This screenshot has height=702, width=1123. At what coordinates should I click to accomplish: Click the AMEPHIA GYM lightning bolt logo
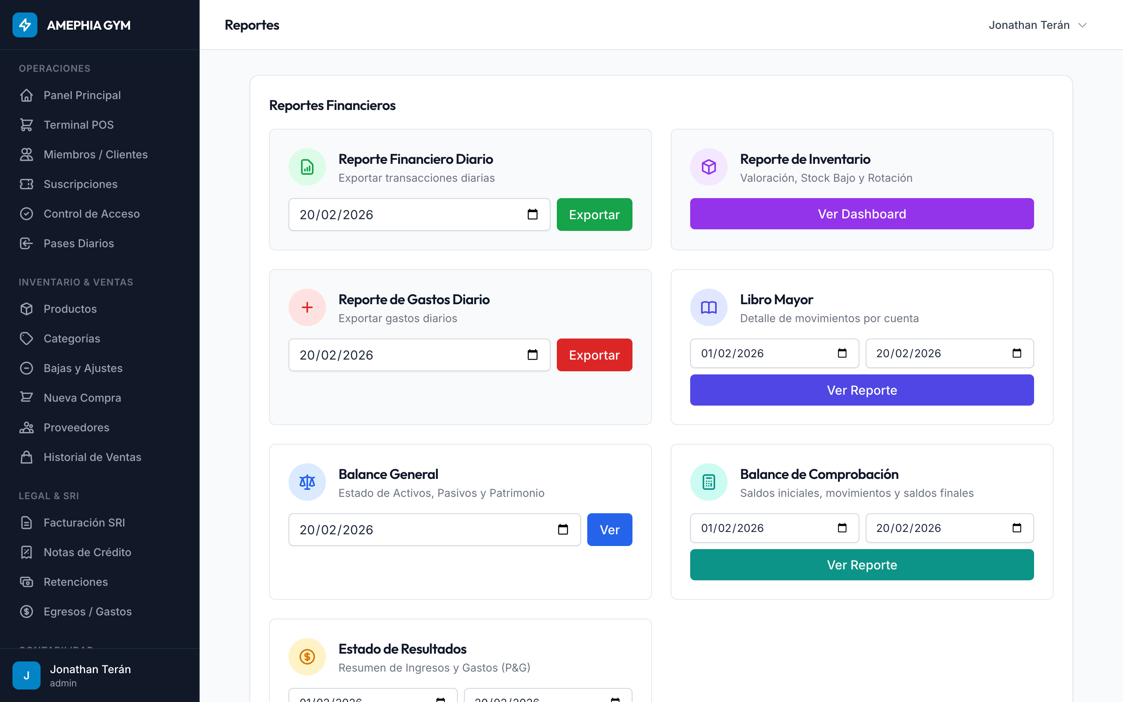tap(25, 25)
